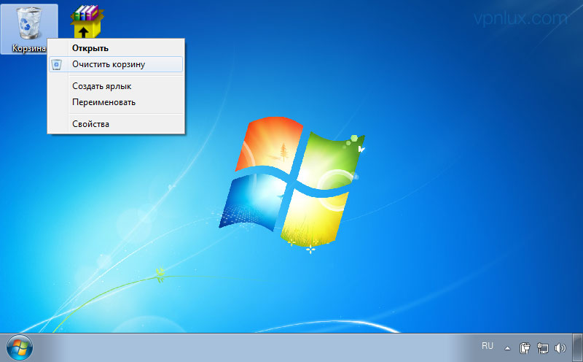Image resolution: width=583 pixels, height=362 pixels.
Task: Click the RU language indicator
Action: pyautogui.click(x=487, y=346)
